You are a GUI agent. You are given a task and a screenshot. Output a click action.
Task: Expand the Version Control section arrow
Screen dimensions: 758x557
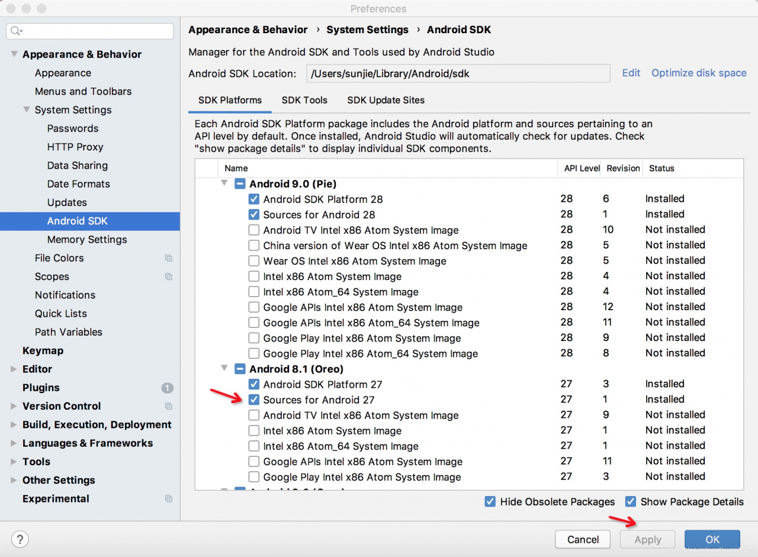click(x=14, y=406)
